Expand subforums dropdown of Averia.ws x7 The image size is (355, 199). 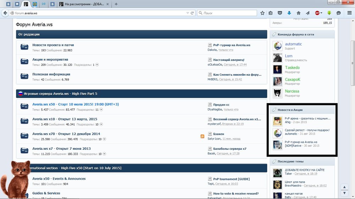pos(104,154)
